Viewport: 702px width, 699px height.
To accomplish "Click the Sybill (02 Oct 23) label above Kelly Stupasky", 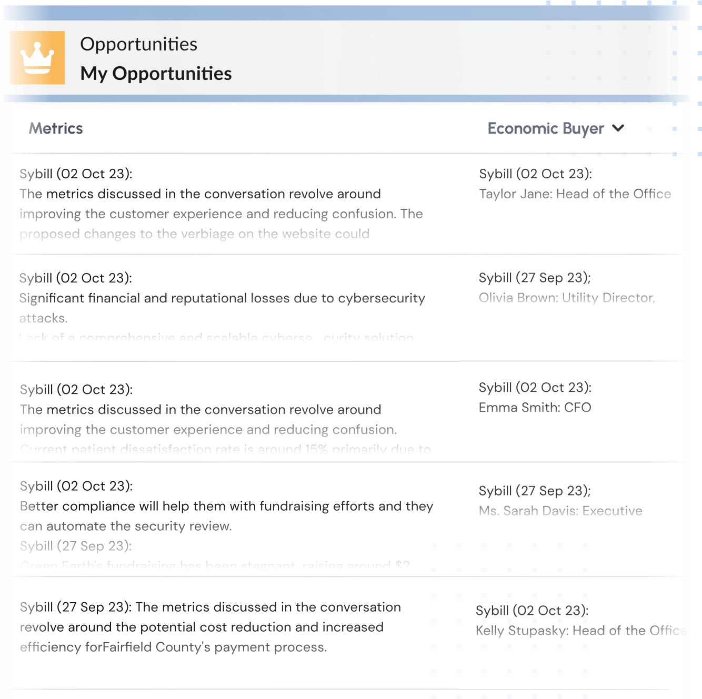I will [532, 611].
